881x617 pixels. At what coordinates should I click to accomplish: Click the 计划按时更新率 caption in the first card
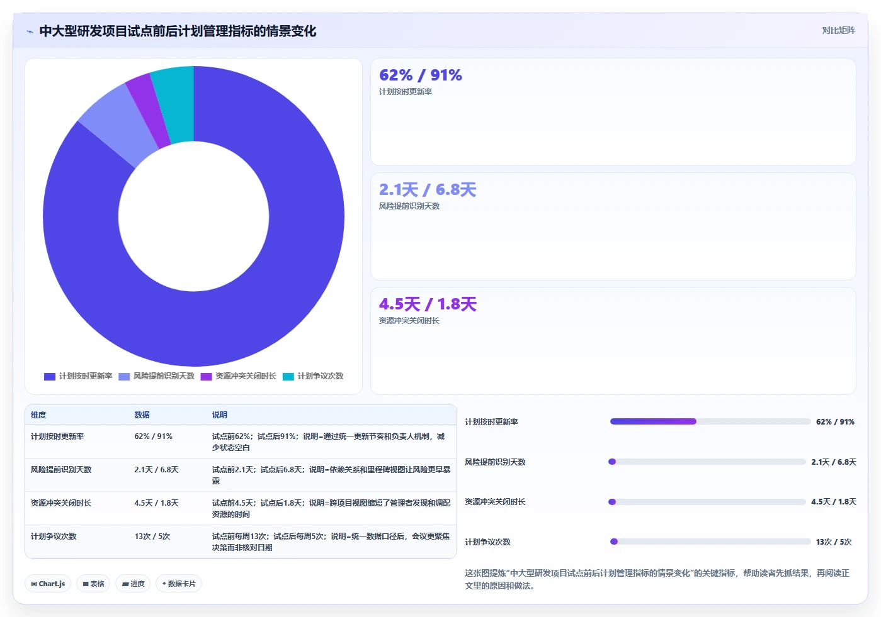(406, 92)
